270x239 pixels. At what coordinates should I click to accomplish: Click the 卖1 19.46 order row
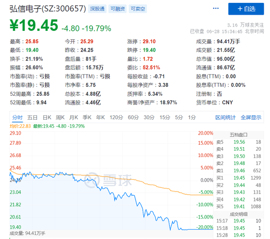[x=239, y=171]
